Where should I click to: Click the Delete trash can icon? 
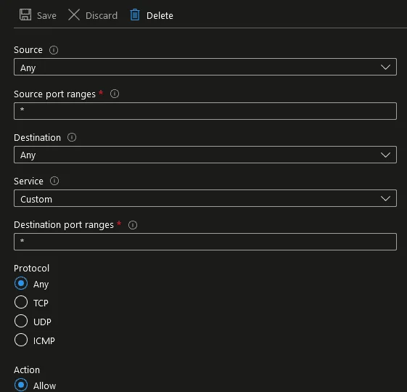(x=135, y=15)
